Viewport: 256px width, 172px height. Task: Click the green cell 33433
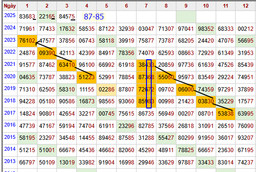(206, 163)
